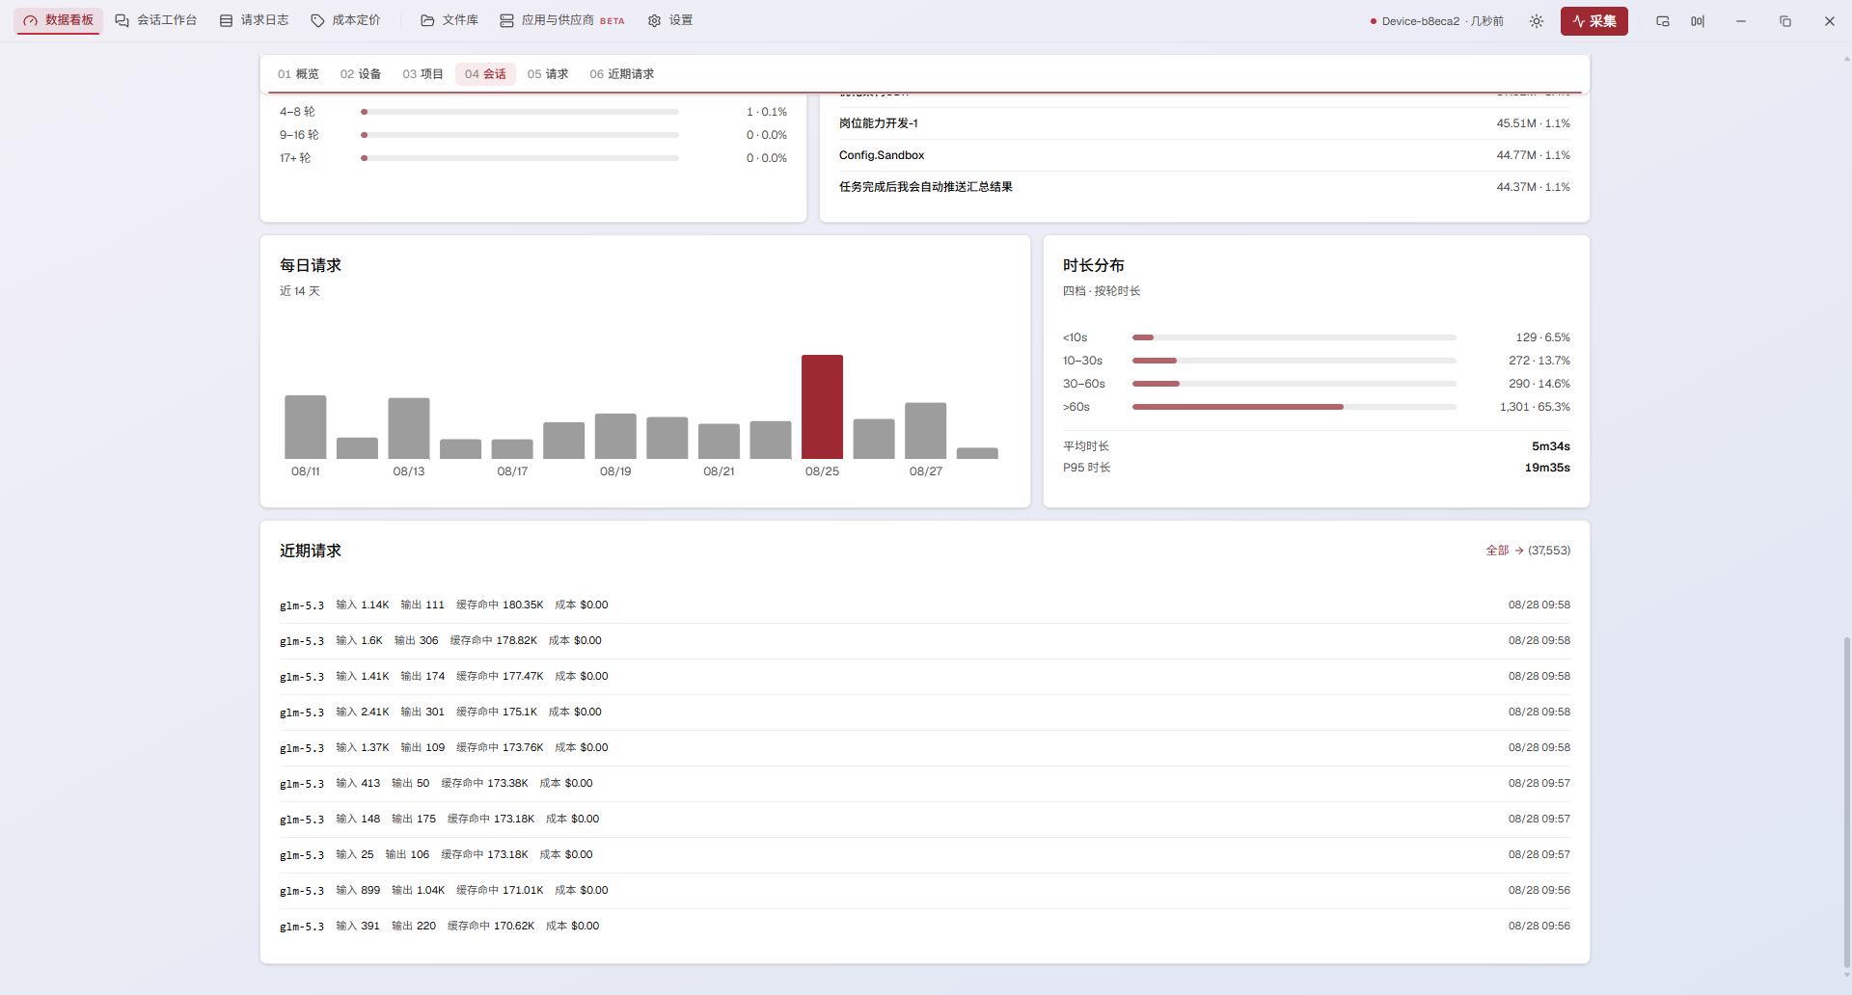The image size is (1852, 995).
Task: Toggle the light/dark theme sun icon
Action: pos(1537,21)
